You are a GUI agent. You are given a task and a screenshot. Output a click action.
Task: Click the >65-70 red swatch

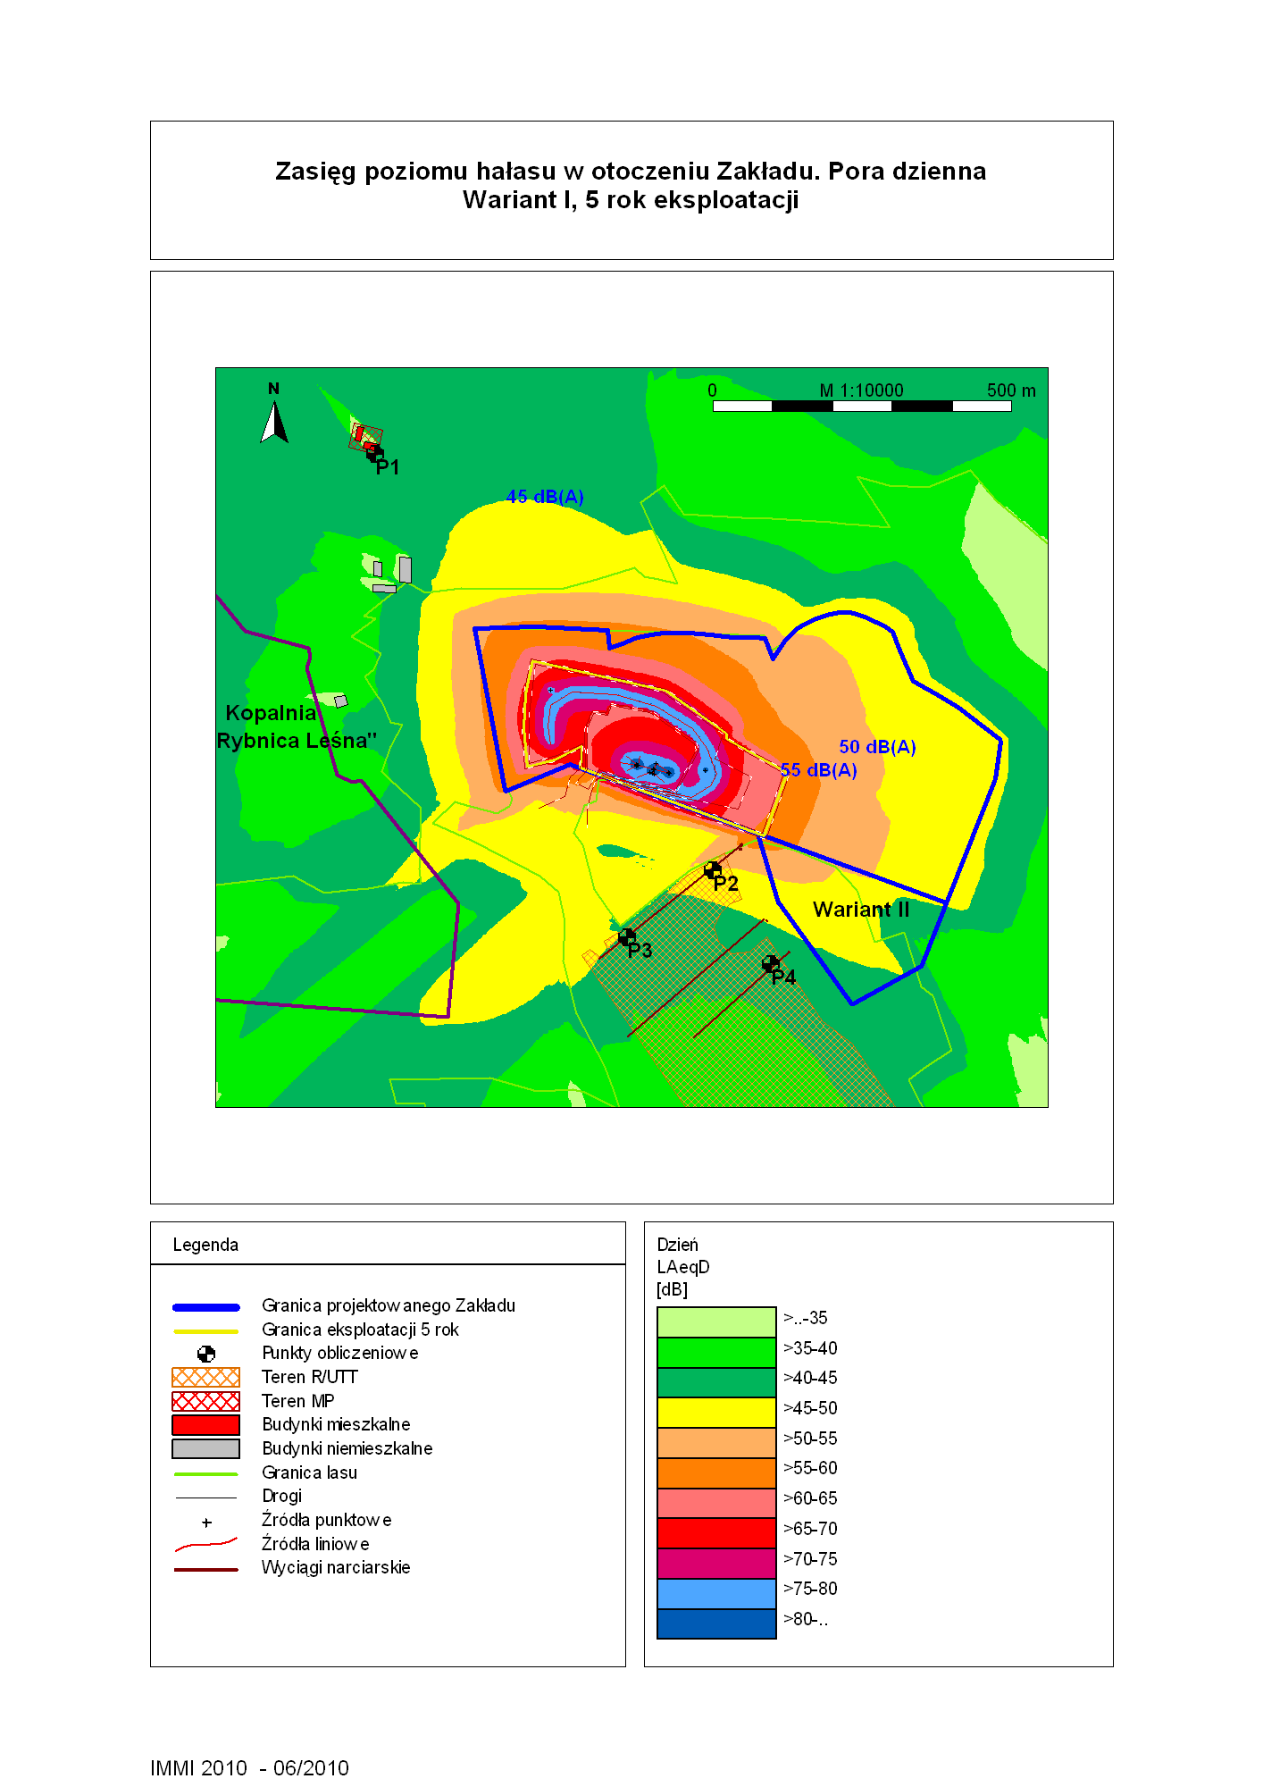coord(716,1533)
